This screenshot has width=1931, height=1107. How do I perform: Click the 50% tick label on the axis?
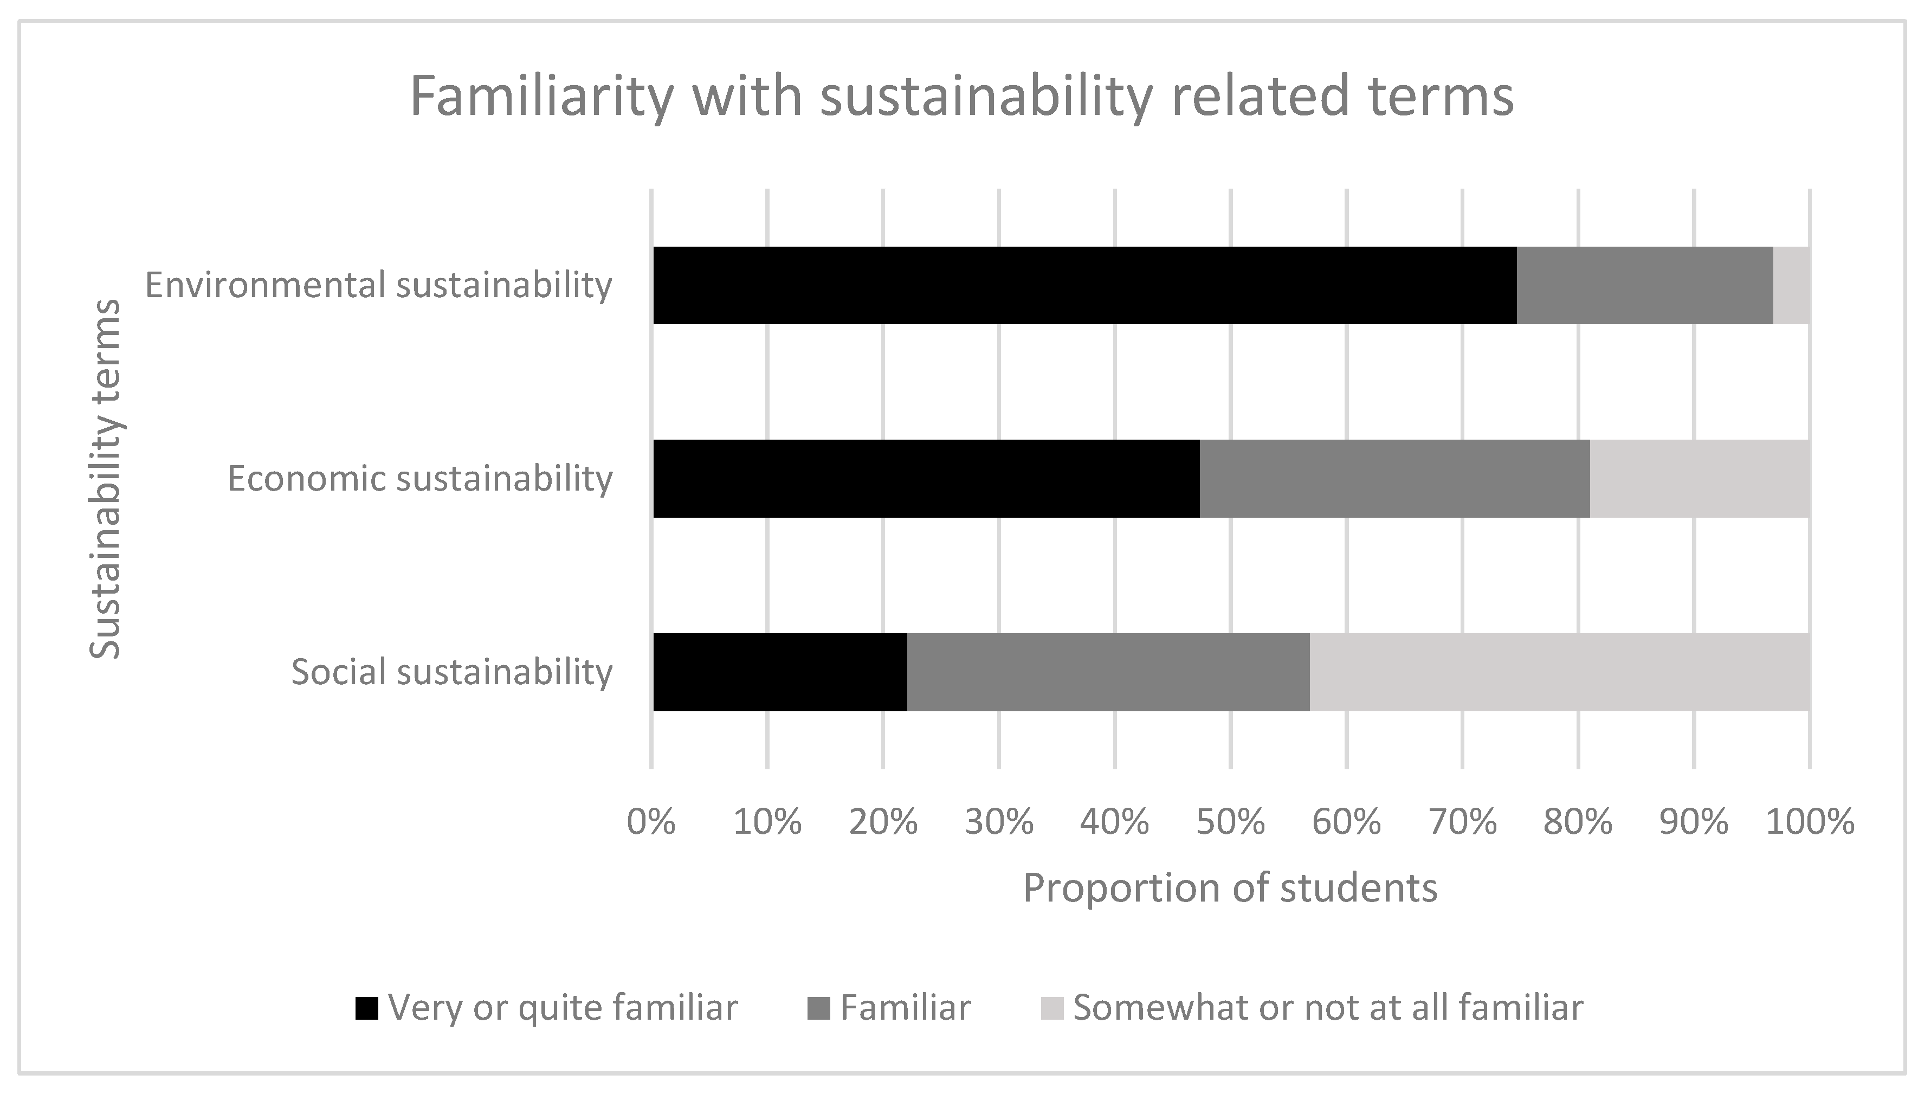click(x=1230, y=822)
